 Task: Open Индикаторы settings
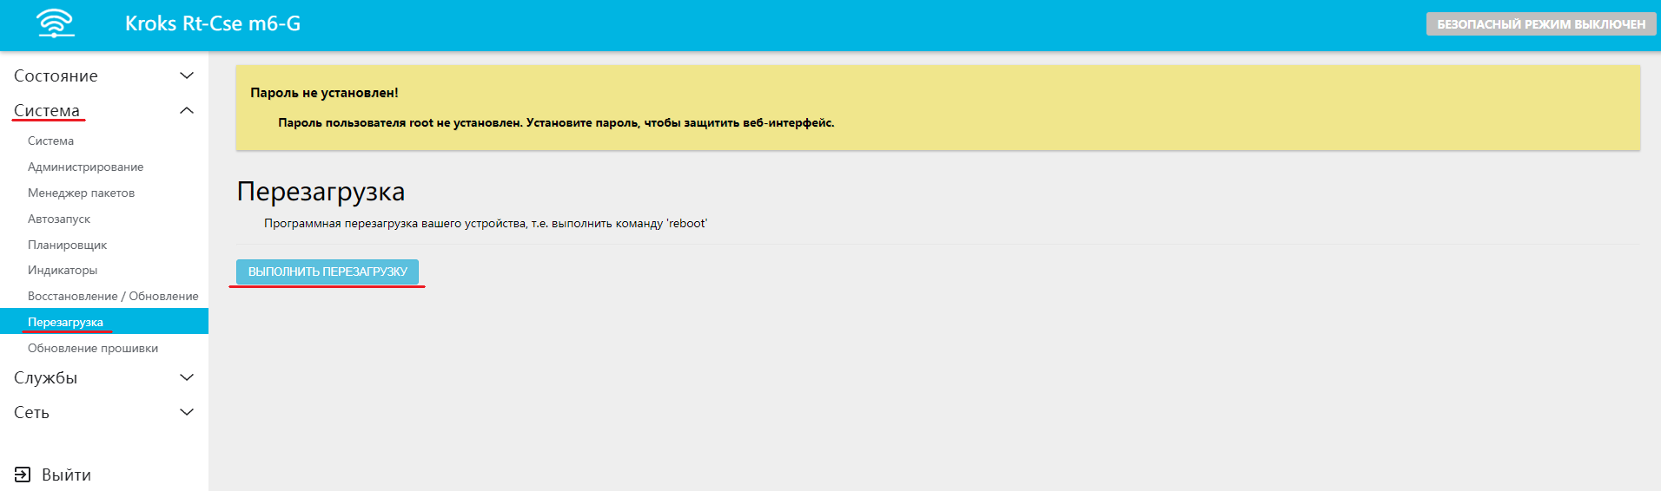pyautogui.click(x=63, y=270)
